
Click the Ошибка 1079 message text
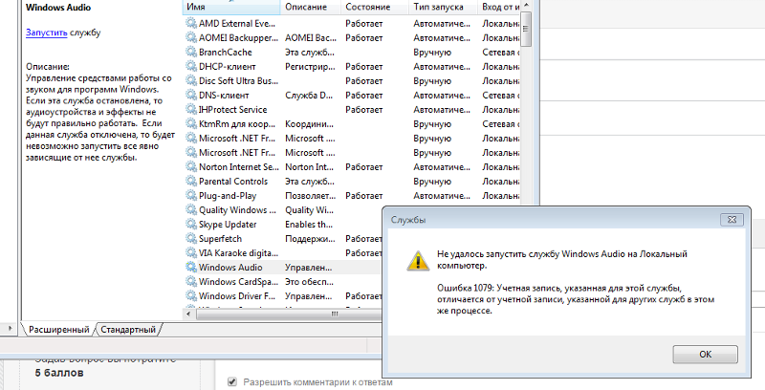(576, 299)
